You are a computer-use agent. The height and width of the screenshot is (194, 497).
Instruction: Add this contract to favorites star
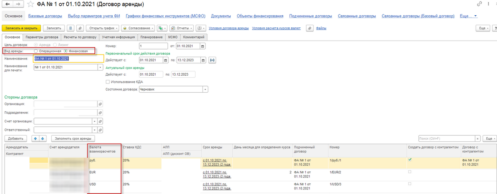(x=31, y=5)
